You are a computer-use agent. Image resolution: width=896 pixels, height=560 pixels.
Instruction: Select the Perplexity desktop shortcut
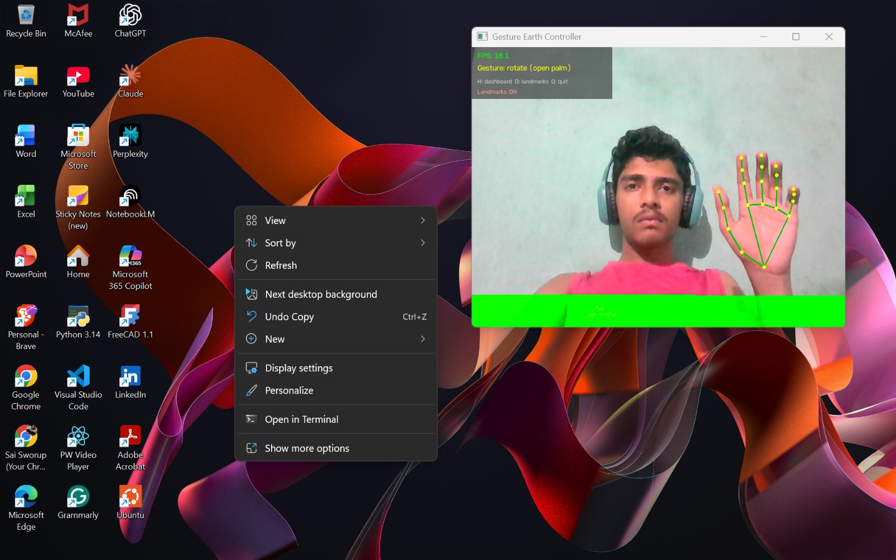pyautogui.click(x=130, y=142)
